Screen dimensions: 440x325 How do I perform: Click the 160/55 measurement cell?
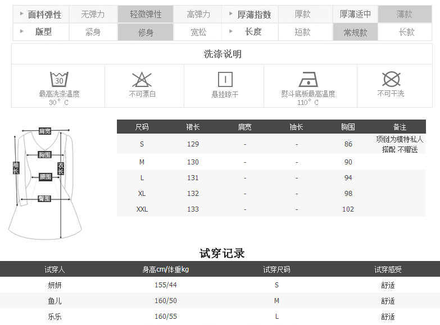(x=166, y=317)
